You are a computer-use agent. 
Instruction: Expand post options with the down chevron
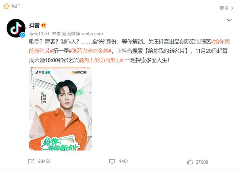point(229,20)
